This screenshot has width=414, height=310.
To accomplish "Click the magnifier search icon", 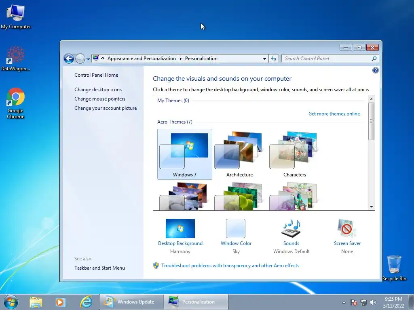I will click(374, 59).
